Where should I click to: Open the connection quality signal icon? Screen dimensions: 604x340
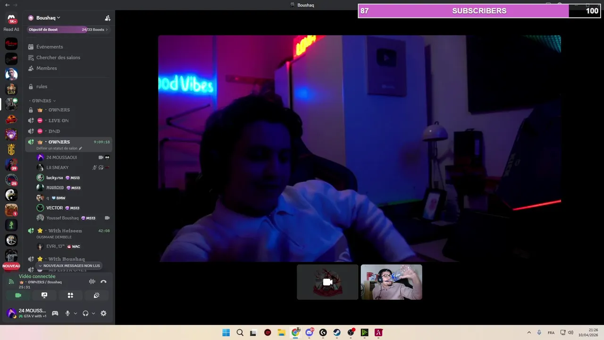pos(11,282)
